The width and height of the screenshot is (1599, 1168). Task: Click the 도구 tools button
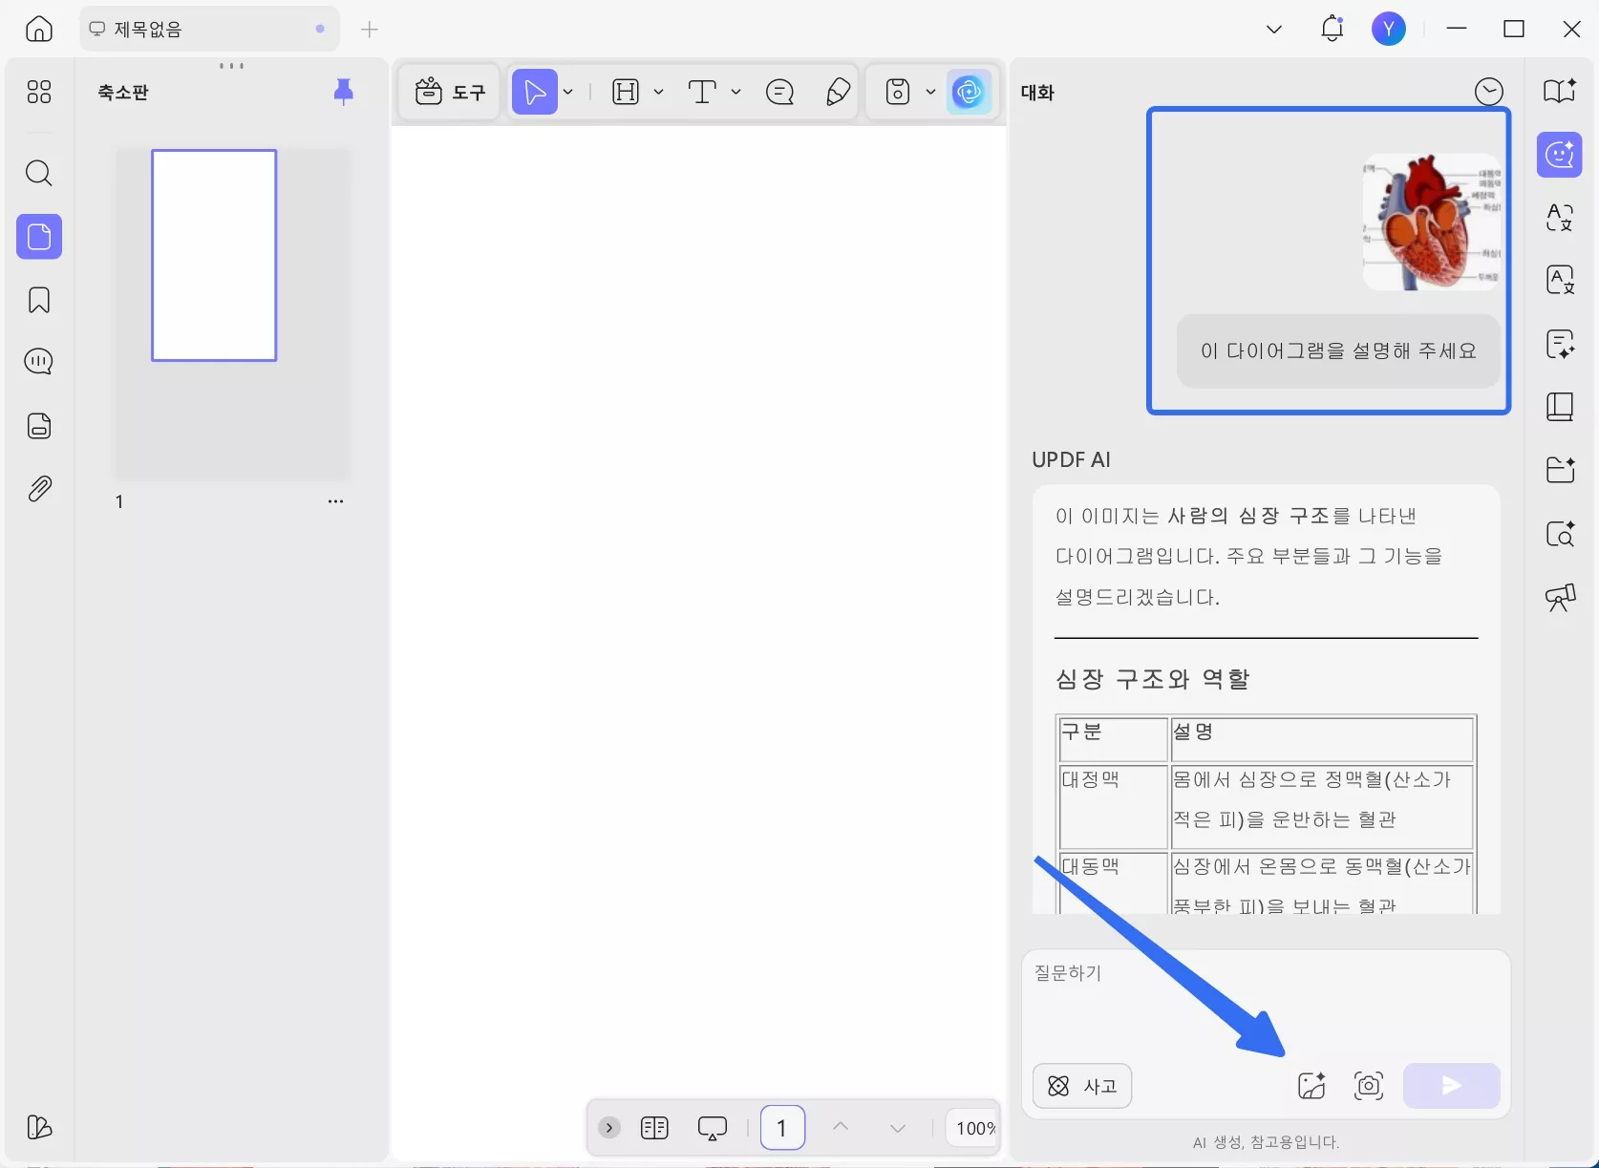click(x=449, y=92)
